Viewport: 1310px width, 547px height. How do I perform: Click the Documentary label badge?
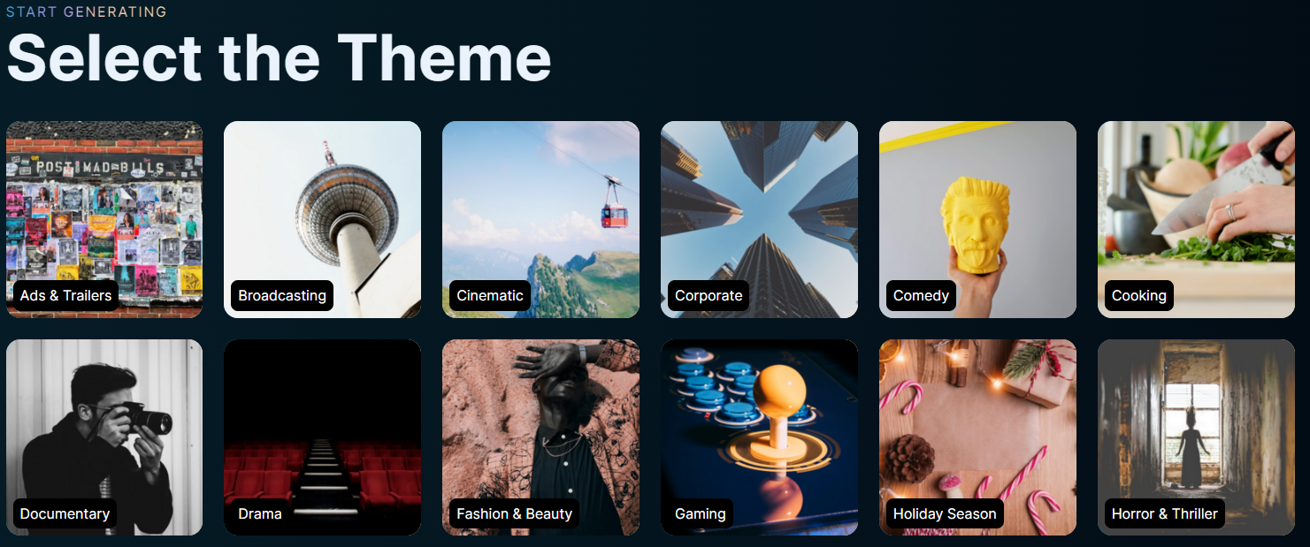(x=65, y=513)
